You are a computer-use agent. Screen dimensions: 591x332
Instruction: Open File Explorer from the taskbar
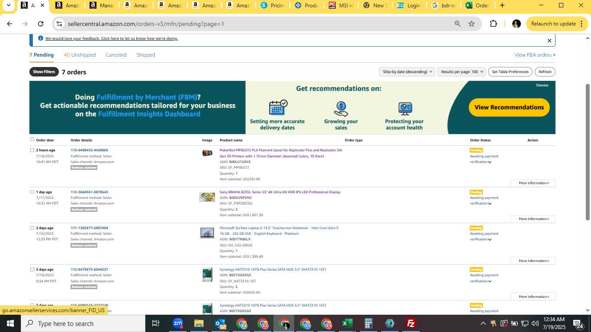pyautogui.click(x=199, y=323)
